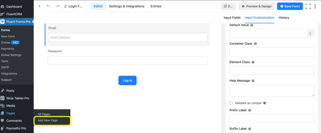
Task: Open Integrations in sidebar menu
Action: 9,74
